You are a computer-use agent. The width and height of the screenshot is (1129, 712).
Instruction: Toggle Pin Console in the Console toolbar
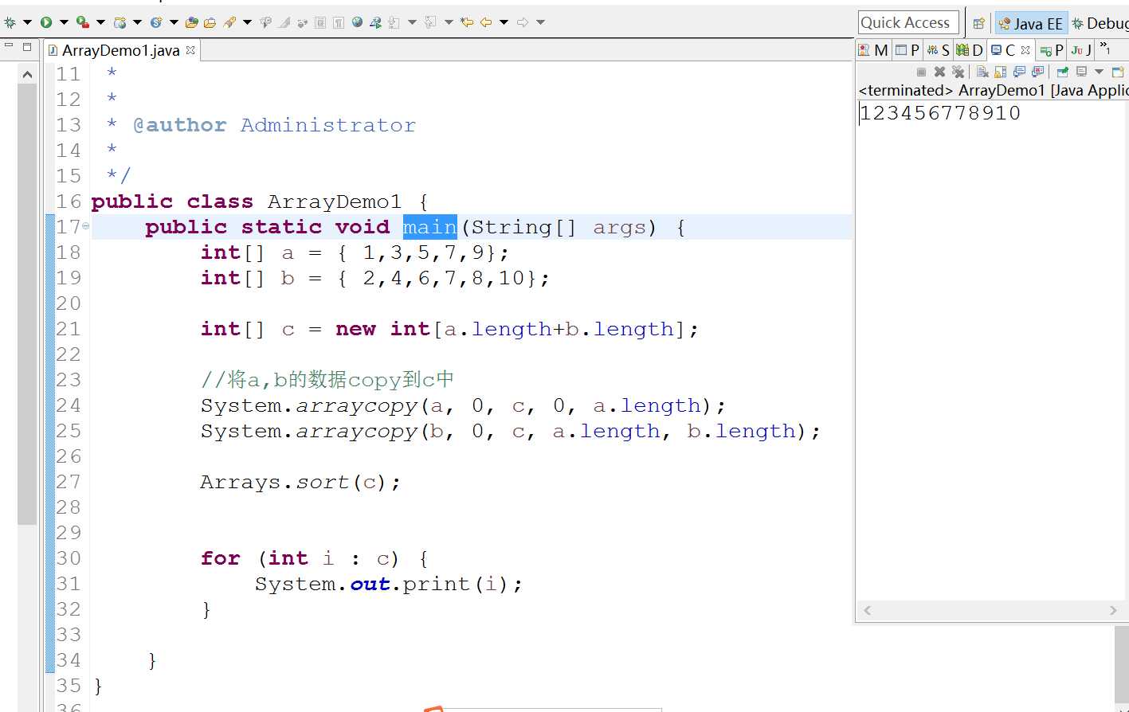(1062, 72)
